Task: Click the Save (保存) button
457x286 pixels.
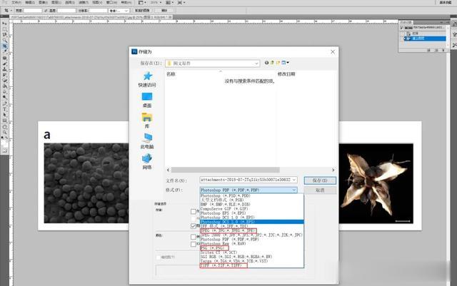Action: point(320,180)
